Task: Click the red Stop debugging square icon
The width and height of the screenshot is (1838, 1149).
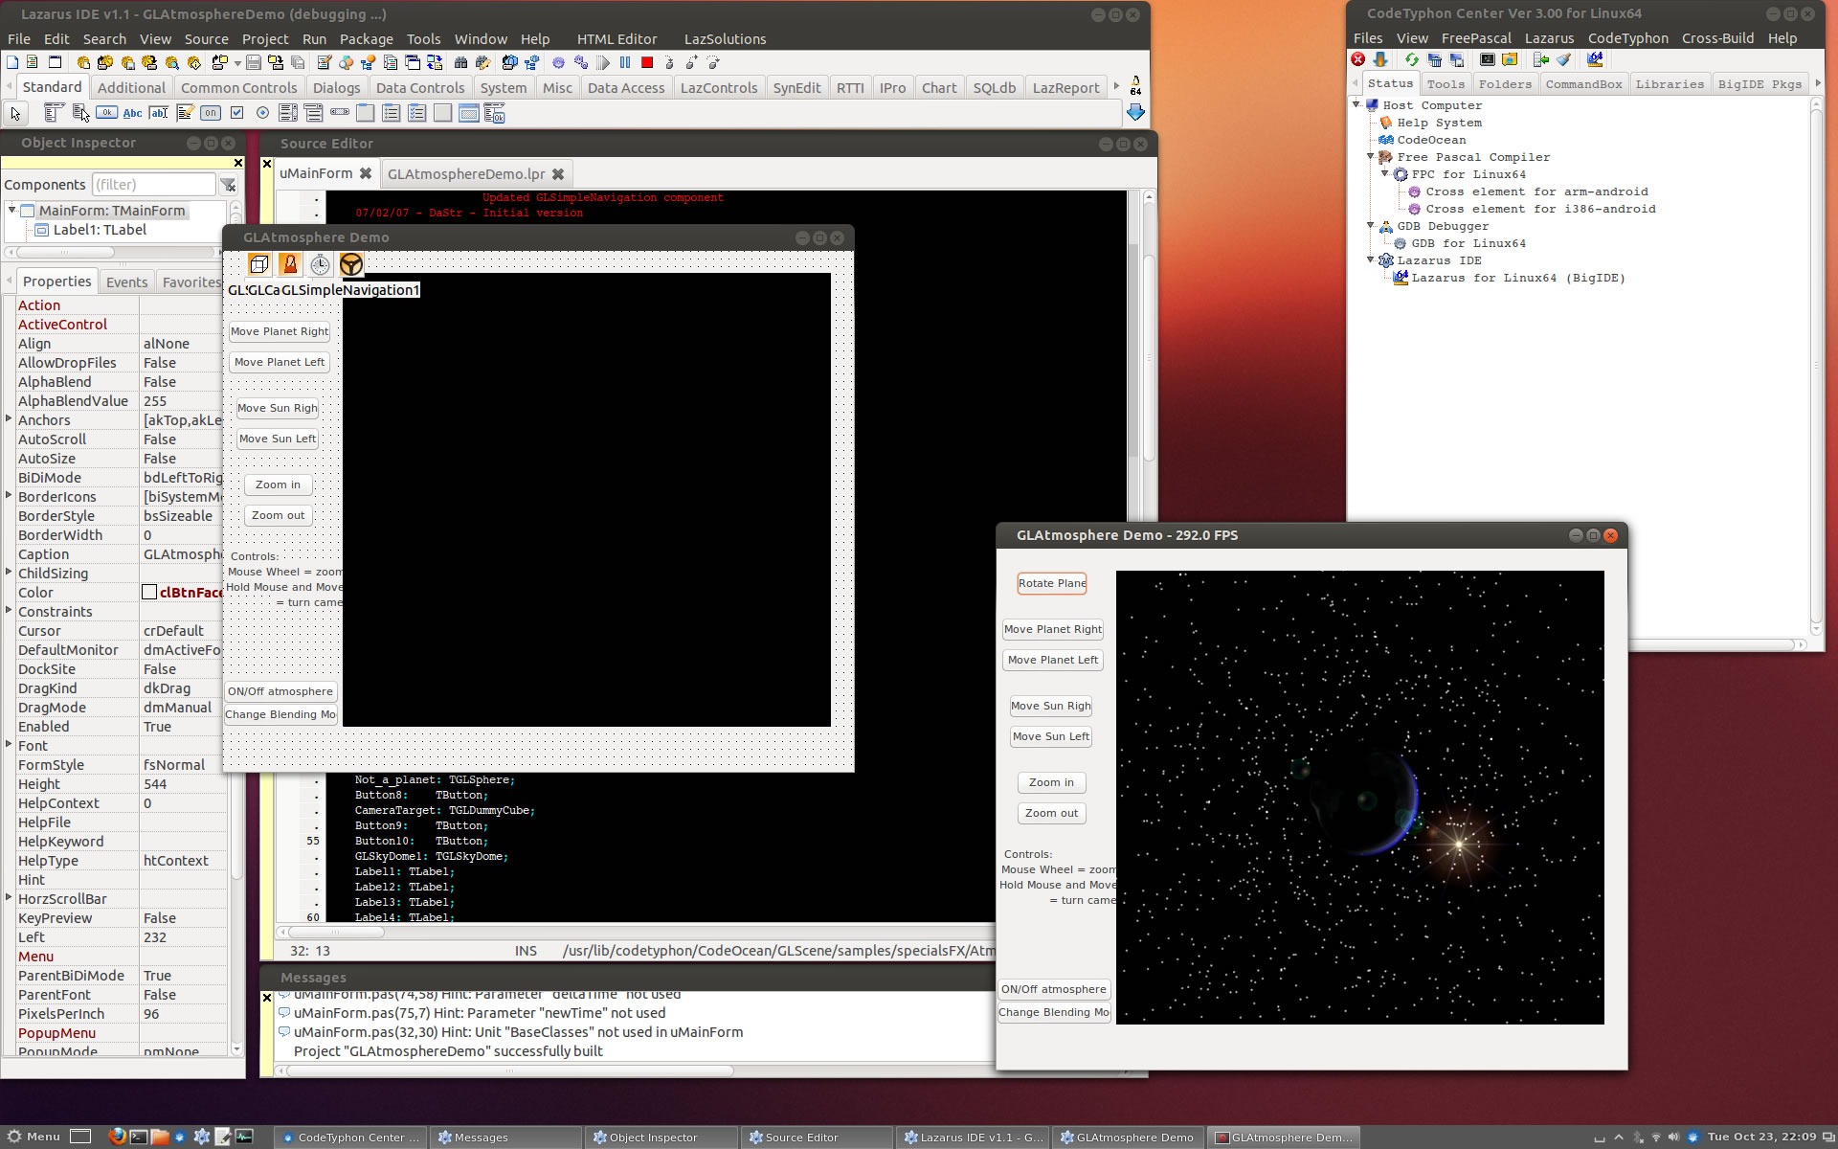Action: (647, 62)
